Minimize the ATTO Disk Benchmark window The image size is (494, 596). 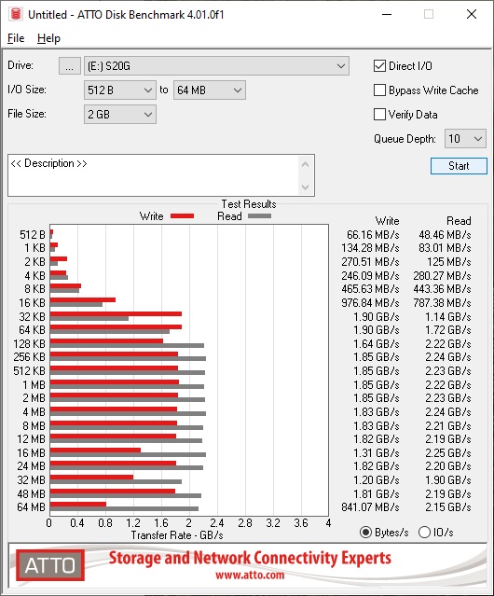click(387, 14)
